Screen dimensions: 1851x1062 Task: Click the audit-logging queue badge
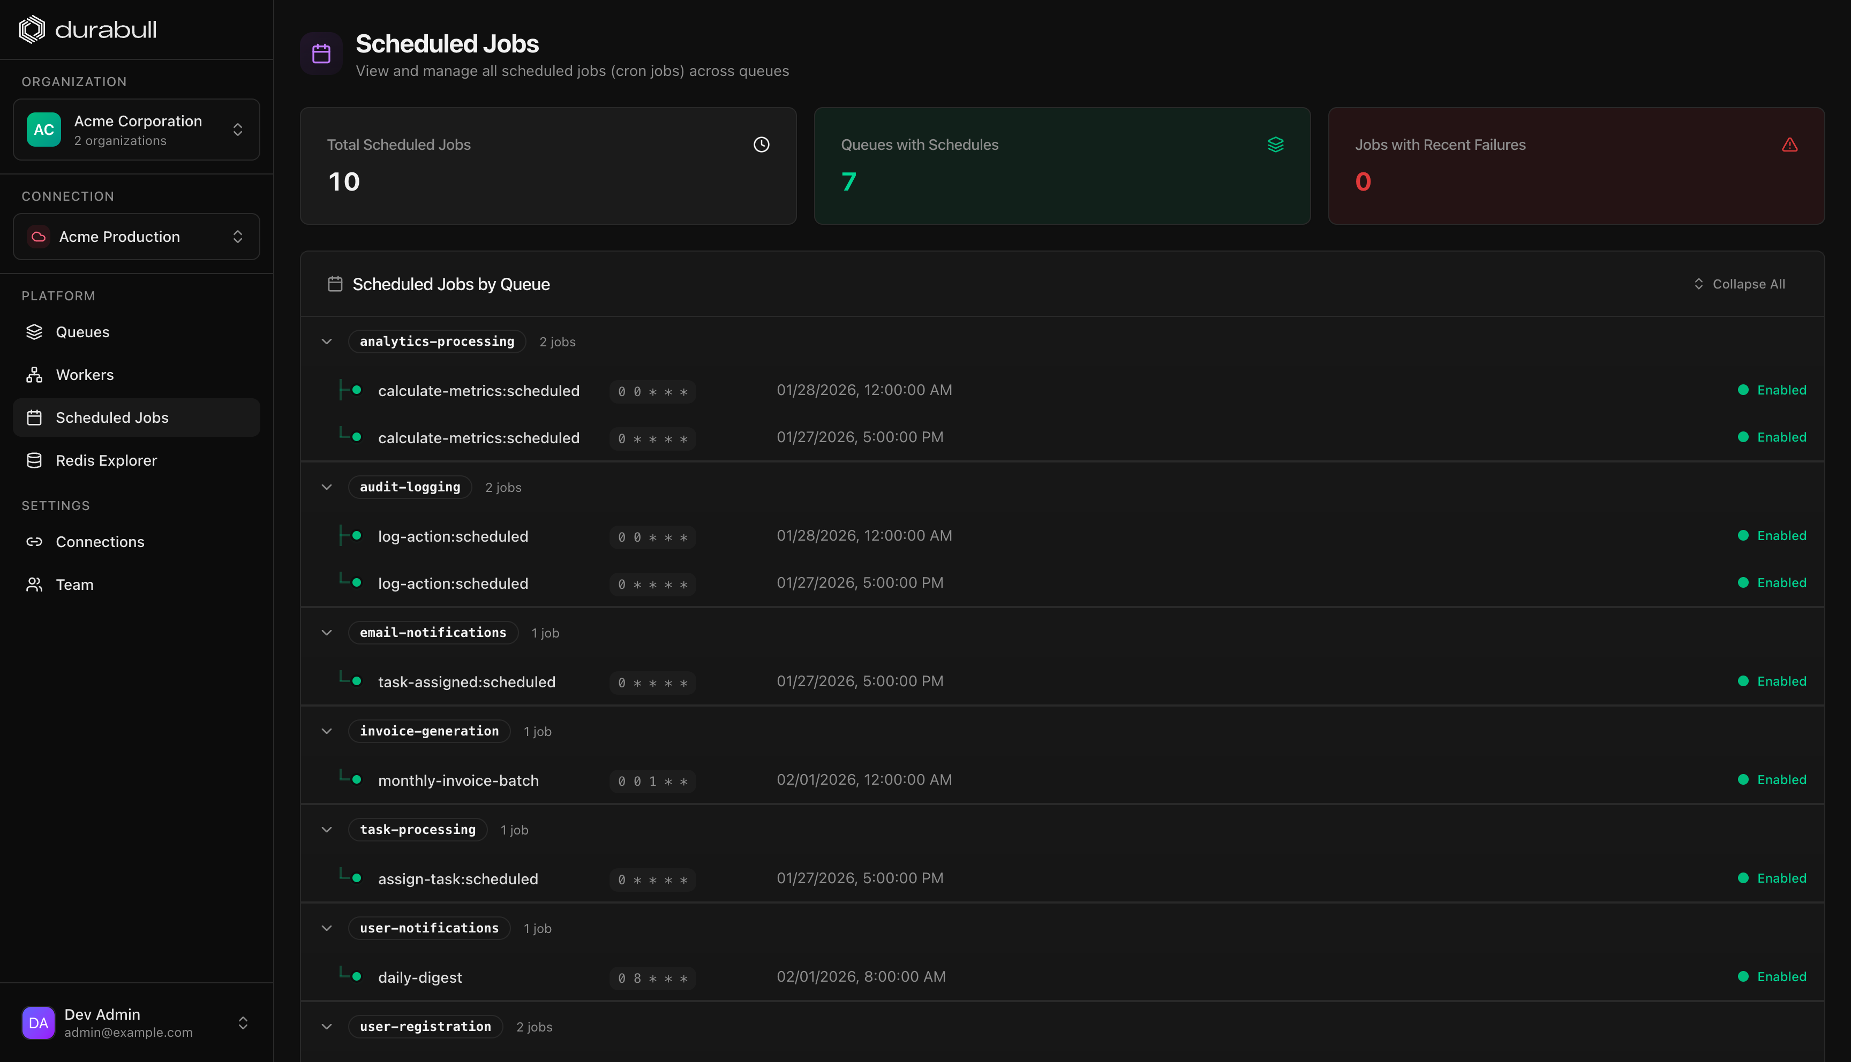coord(410,487)
